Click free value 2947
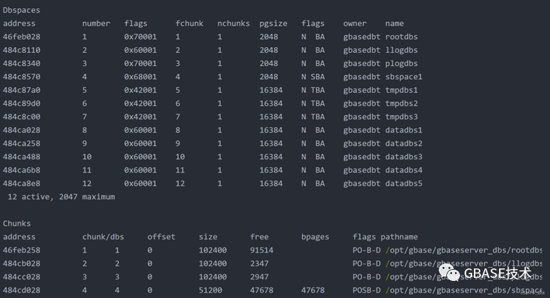Screen dimensions: 550x298 259,277
